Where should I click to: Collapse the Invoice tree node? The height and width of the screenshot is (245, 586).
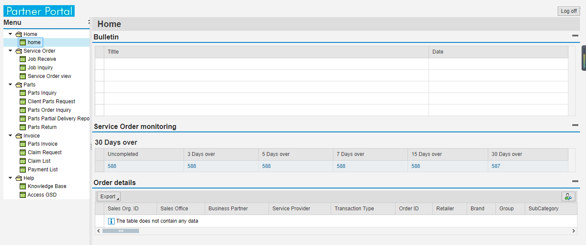point(10,135)
